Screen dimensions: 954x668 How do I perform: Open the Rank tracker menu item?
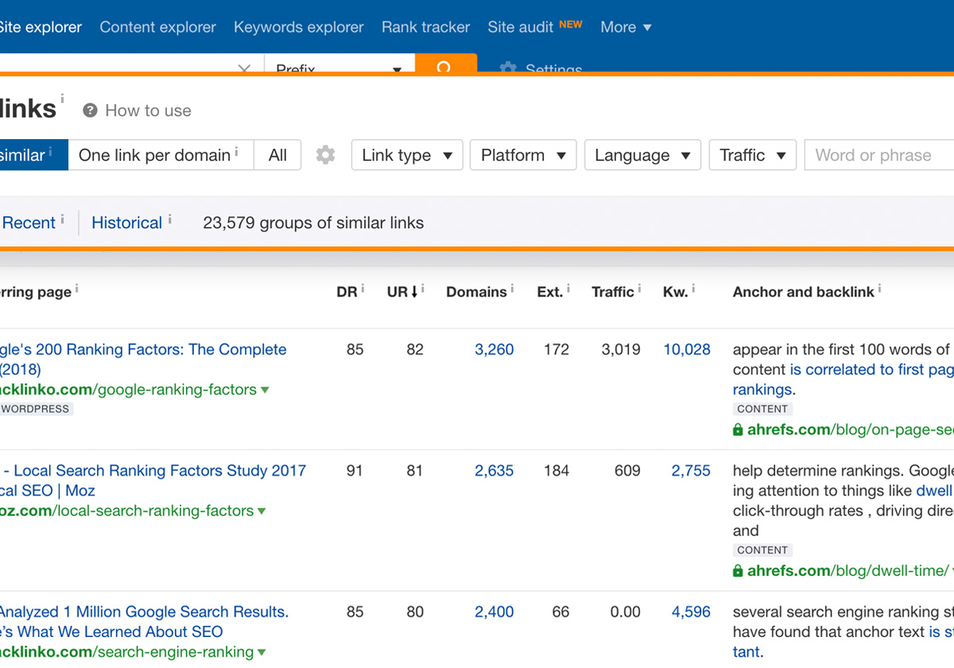coord(425,27)
